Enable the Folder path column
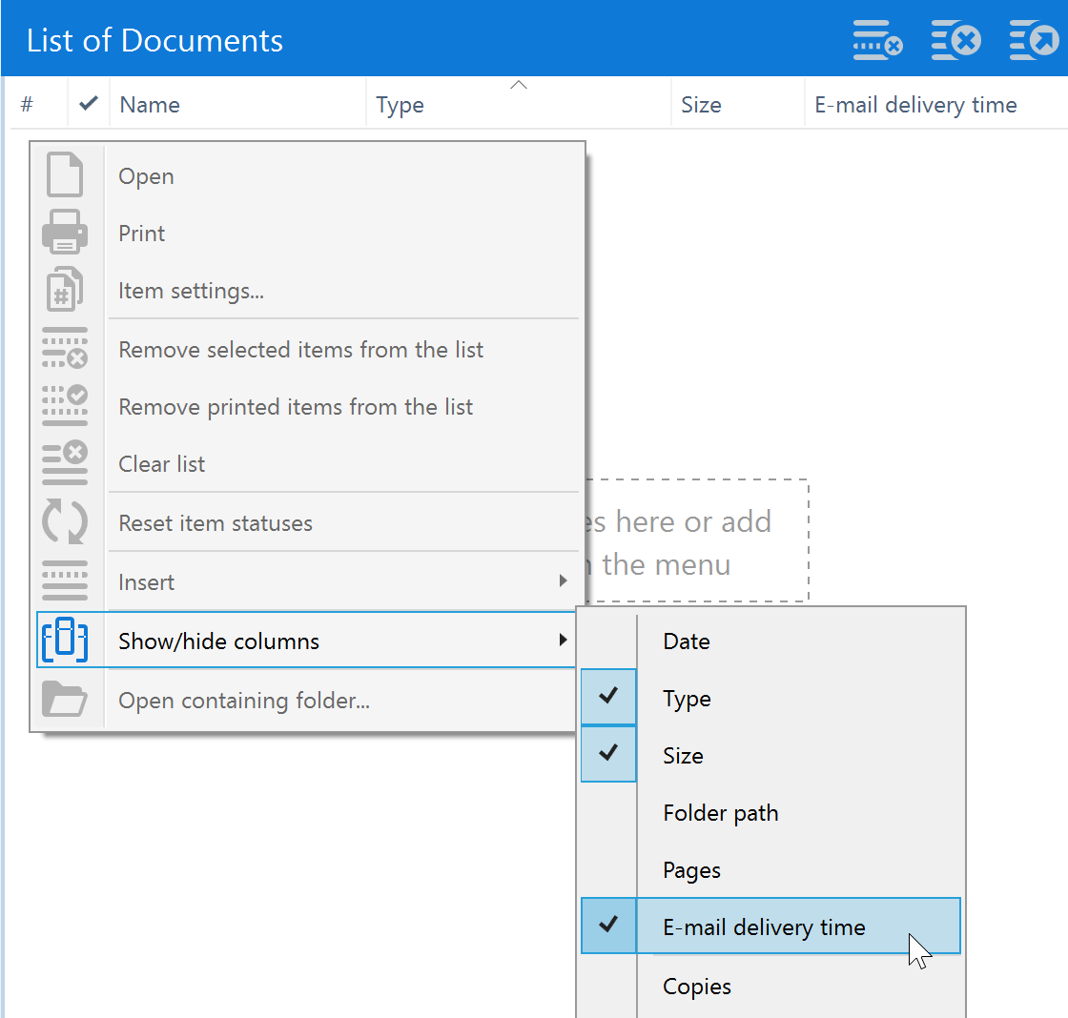Image resolution: width=1068 pixels, height=1018 pixels. 720,813
